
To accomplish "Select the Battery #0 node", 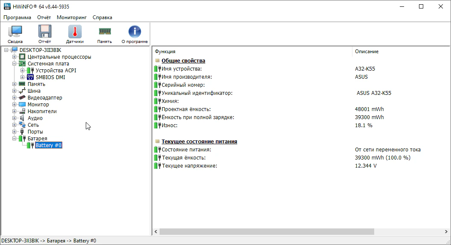I will pos(49,145).
